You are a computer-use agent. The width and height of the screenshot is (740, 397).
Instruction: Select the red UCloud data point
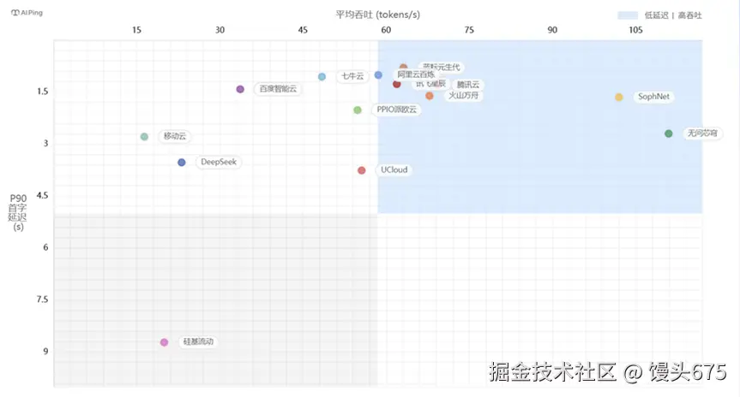(361, 170)
